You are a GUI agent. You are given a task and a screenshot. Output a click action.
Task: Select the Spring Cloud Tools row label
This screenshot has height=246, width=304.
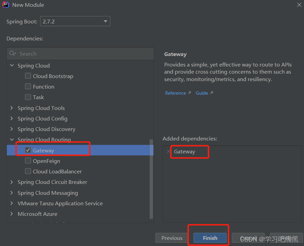tap(41, 108)
